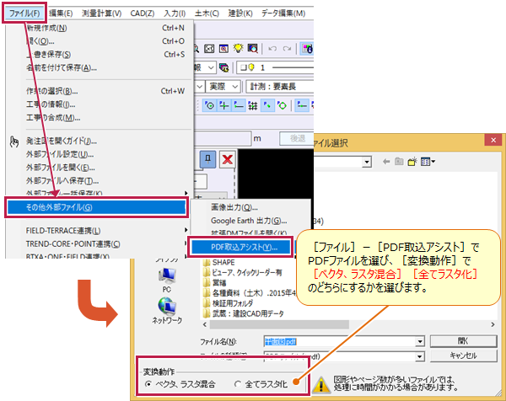Choose 作業の選択(B)... menu item
Image resolution: width=506 pixels, height=401 pixels.
tap(106, 91)
